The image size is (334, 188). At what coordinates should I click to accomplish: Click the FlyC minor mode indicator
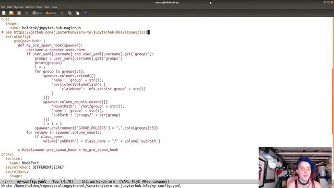136,182
